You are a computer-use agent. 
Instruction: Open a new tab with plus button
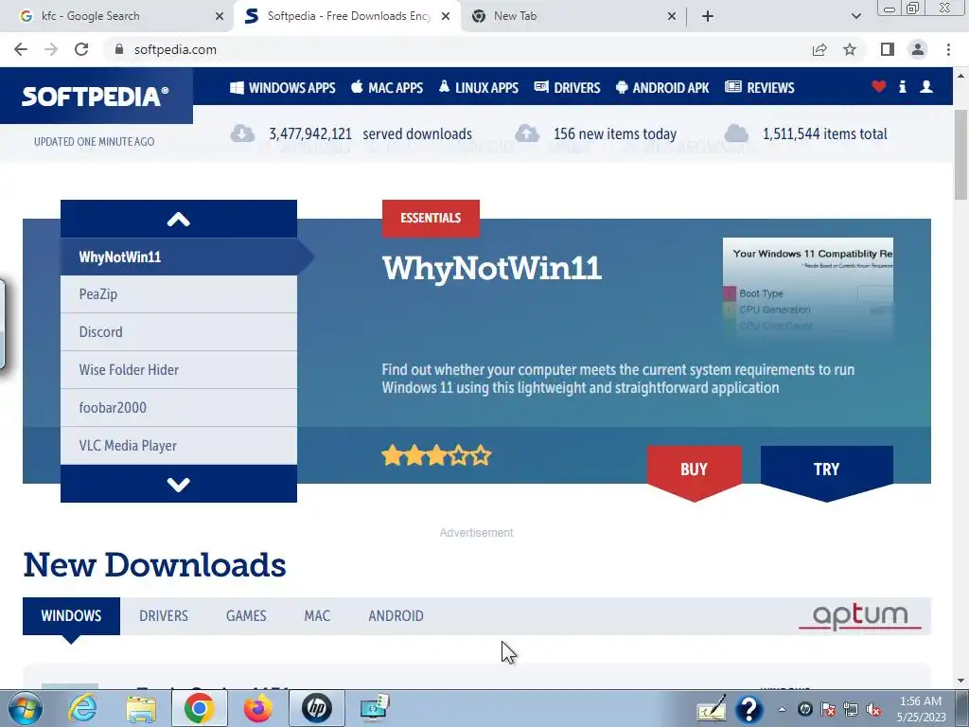(x=708, y=16)
